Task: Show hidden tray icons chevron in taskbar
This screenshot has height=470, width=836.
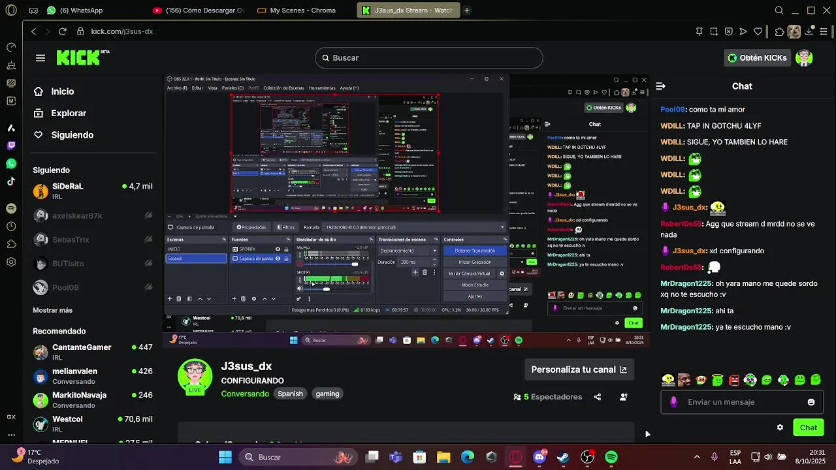Action: 697,457
